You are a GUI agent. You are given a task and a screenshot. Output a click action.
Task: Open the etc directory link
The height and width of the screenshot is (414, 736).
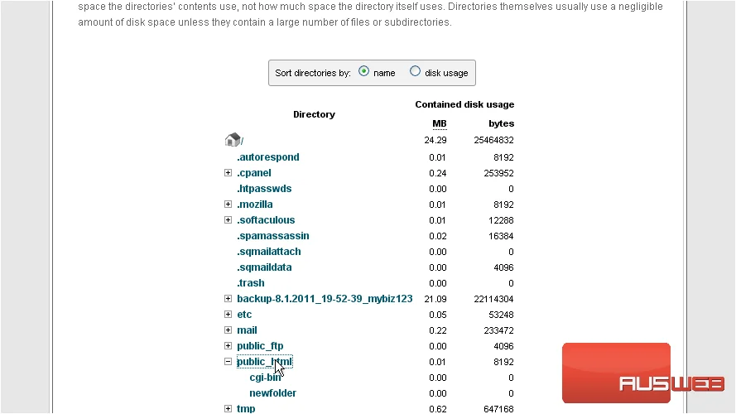click(x=244, y=315)
